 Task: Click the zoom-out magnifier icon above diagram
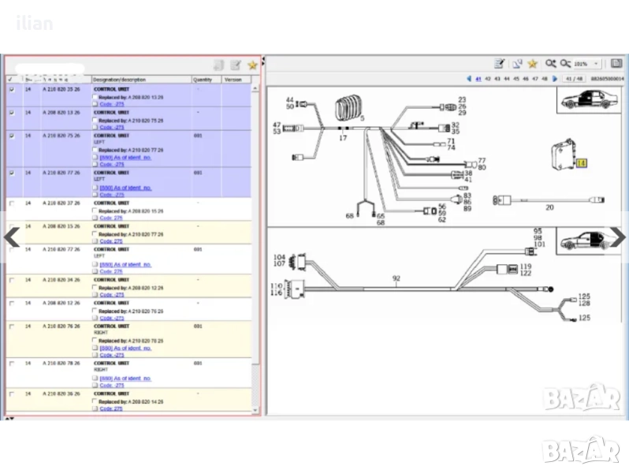click(x=565, y=63)
